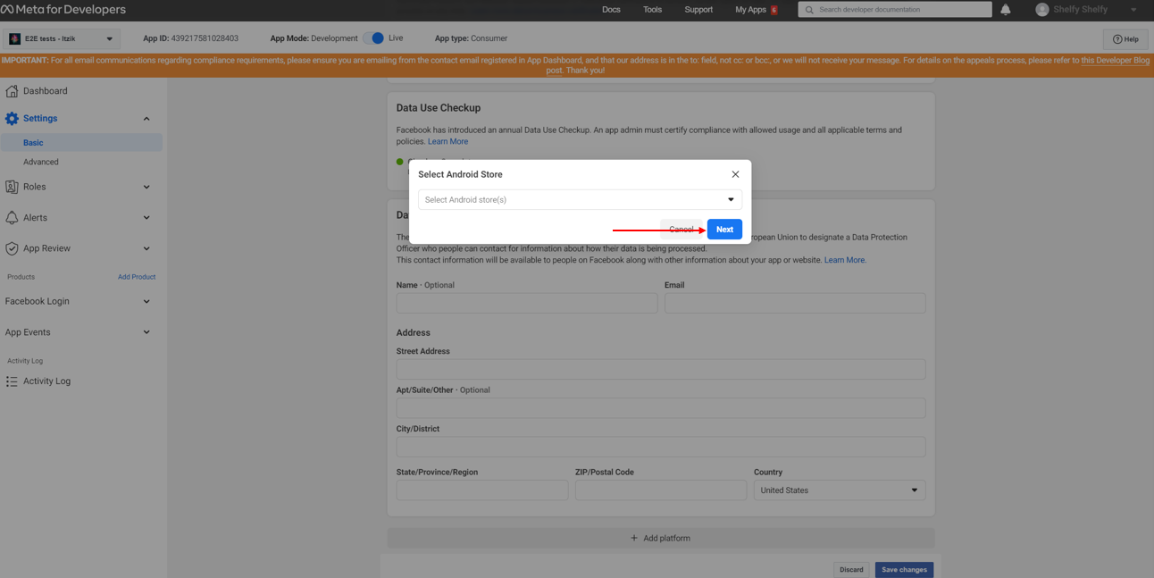Click the Add Product link
The image size is (1154, 578).
pos(137,277)
